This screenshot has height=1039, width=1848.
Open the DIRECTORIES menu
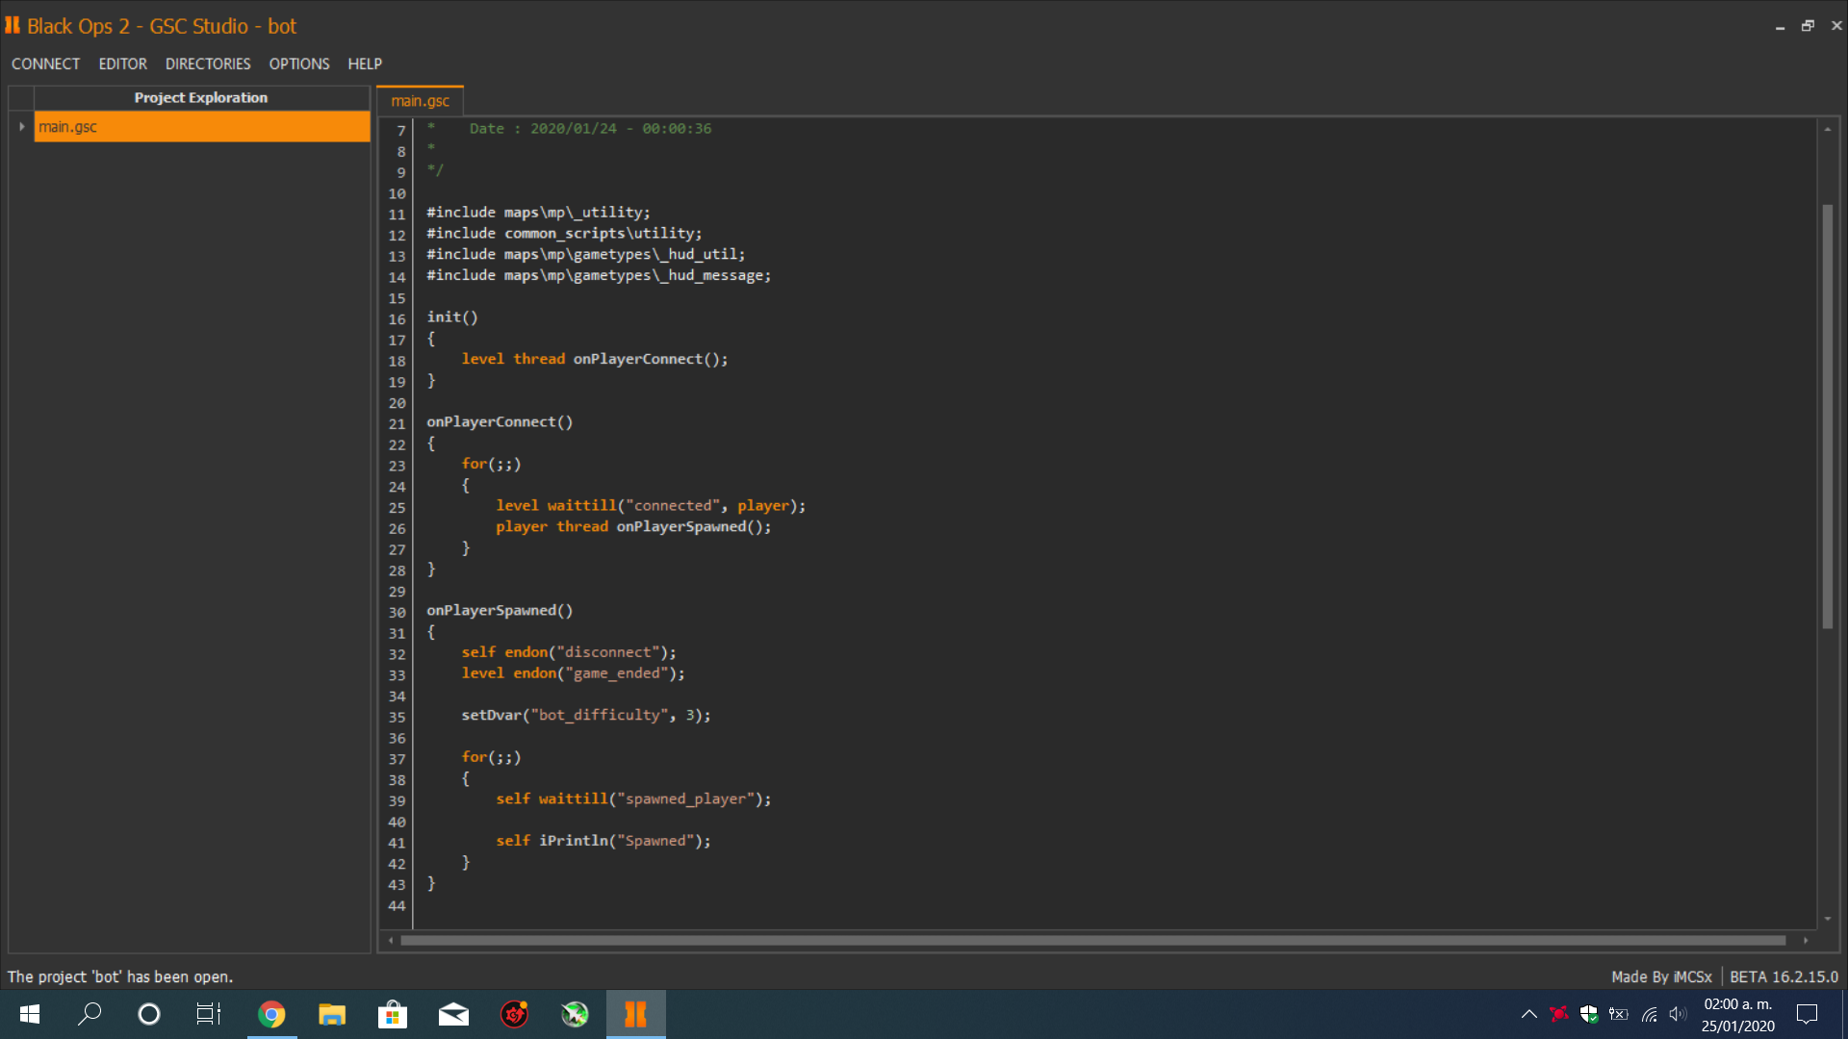pyautogui.click(x=208, y=63)
